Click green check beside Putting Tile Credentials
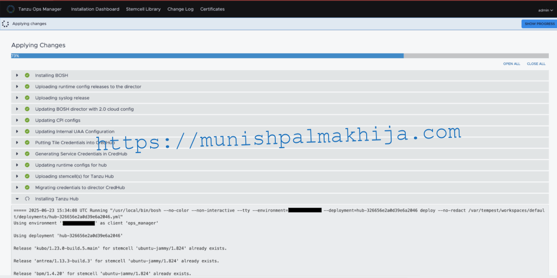The image size is (557, 278). coord(27,143)
